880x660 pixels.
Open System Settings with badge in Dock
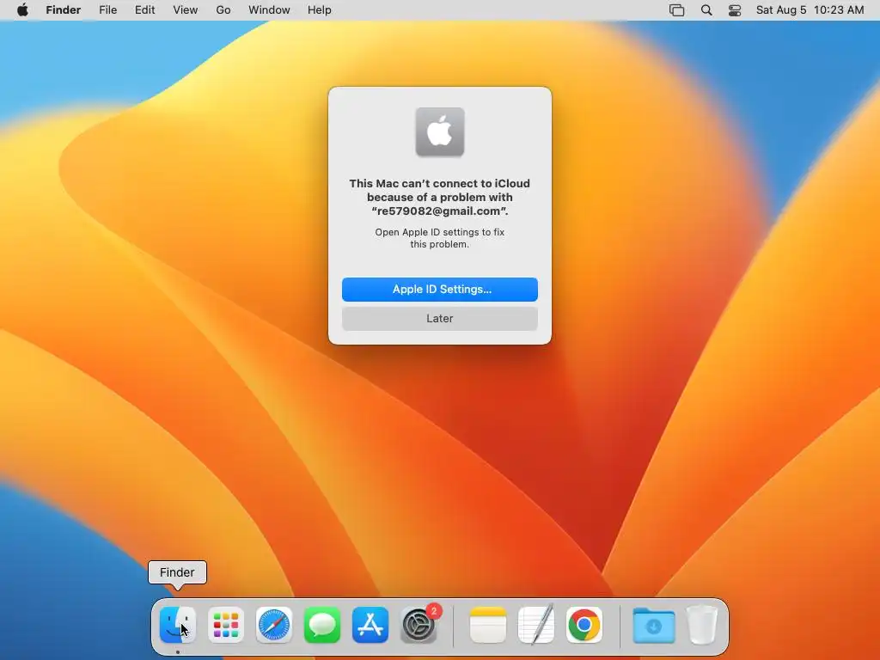pyautogui.click(x=419, y=625)
